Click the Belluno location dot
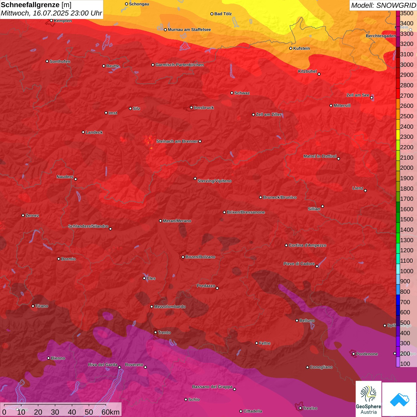The width and height of the screenshot is (417, 417). (297, 320)
